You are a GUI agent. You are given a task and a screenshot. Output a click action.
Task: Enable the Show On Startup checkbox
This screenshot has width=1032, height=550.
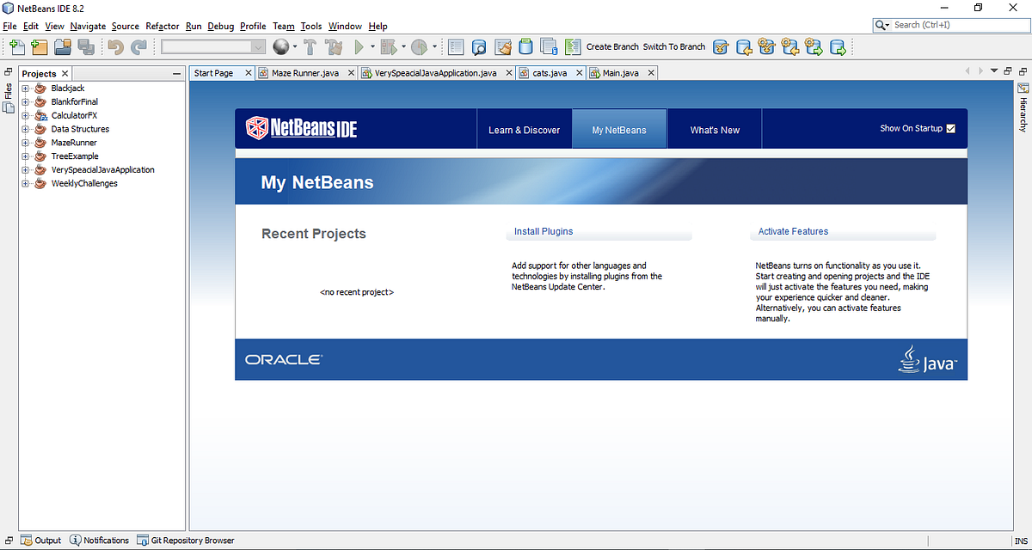[x=950, y=128]
